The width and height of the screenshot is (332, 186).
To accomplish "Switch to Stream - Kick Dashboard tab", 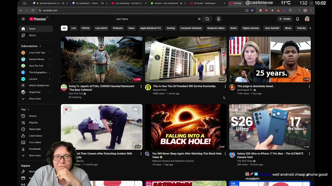I will (166, 3).
